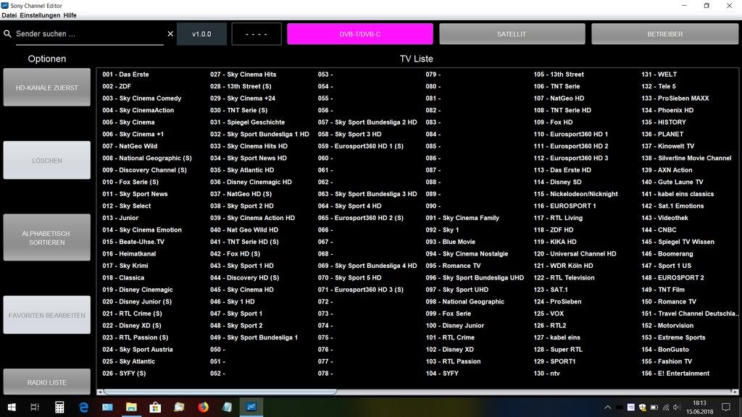Open the RADIO LISTE button
742x417 pixels.
(47, 382)
